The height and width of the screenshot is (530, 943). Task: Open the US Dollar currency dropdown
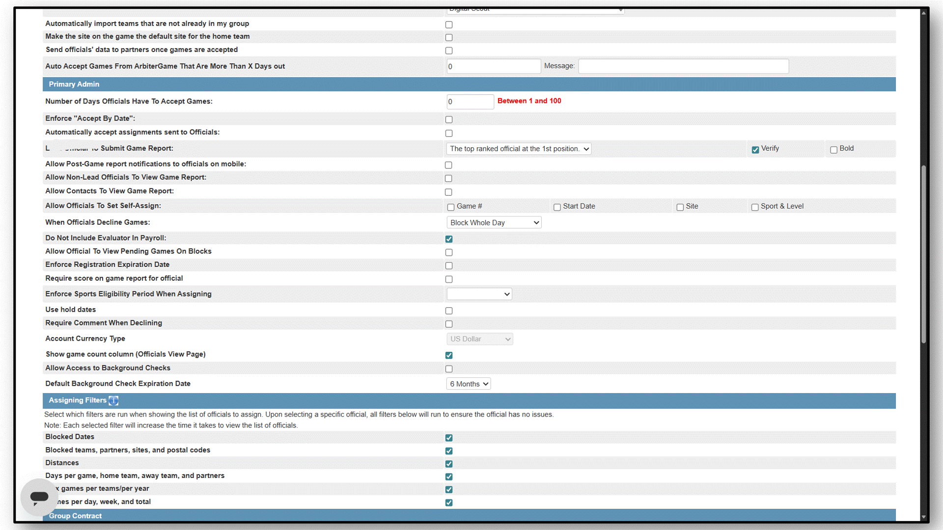(480, 339)
